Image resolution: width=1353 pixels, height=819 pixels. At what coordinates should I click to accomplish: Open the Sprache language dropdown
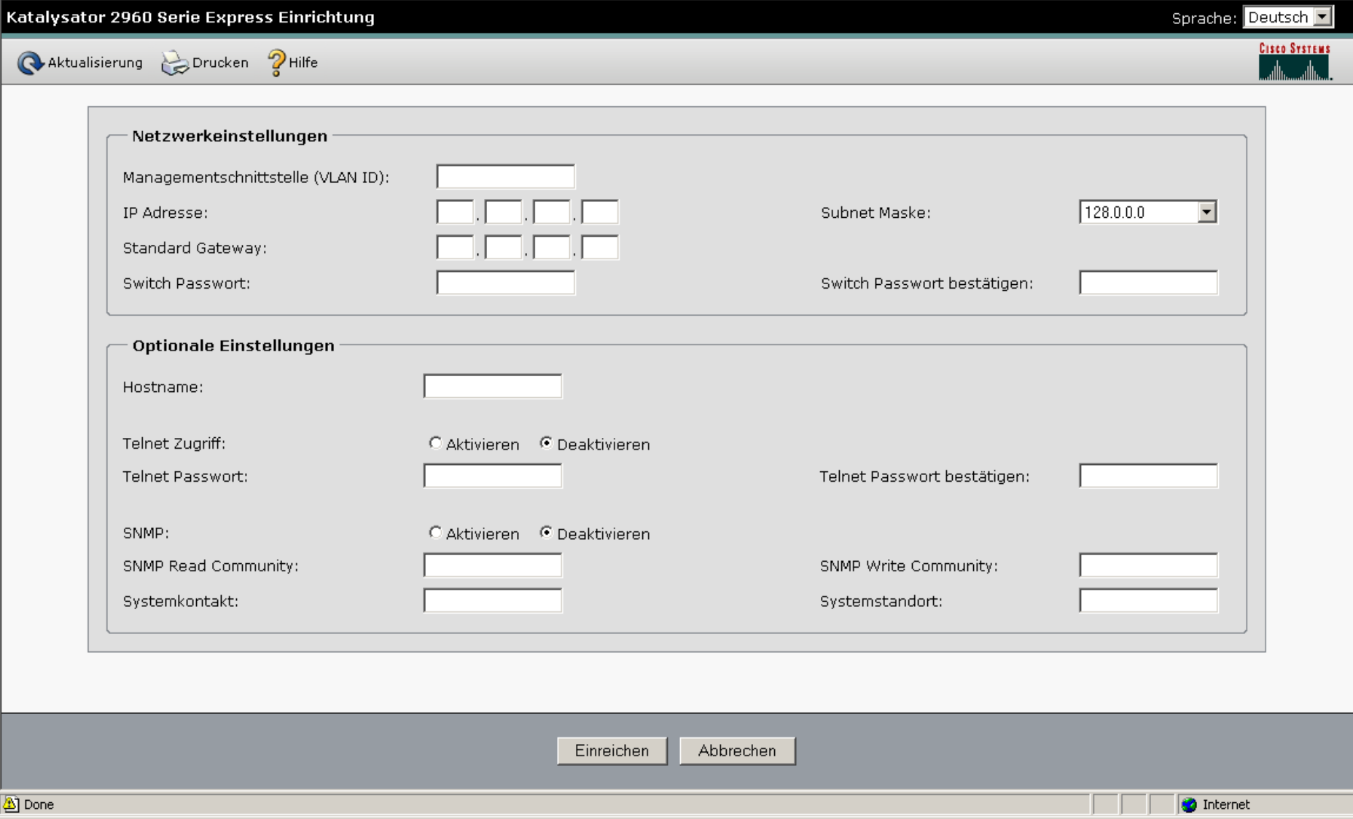1288,17
